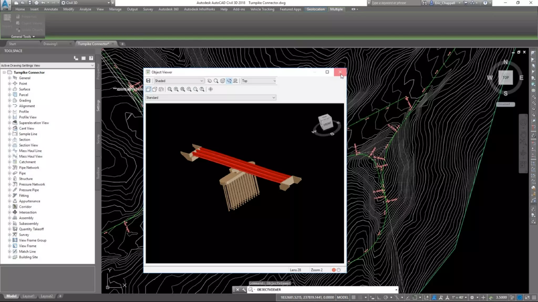
Task: Select Zoom In magnifier with plus
Action: pos(189,89)
